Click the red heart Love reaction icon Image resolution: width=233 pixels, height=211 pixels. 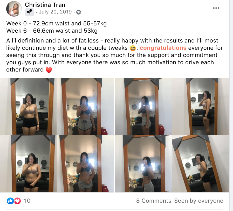17,201
